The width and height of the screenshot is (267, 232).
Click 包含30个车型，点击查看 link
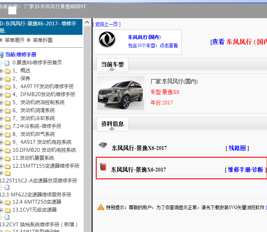[153, 45]
